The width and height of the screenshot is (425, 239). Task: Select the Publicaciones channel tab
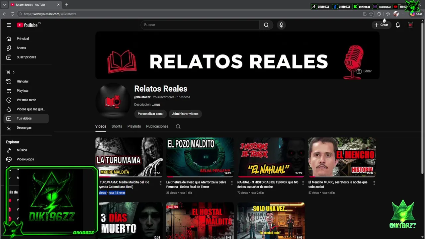(x=157, y=126)
